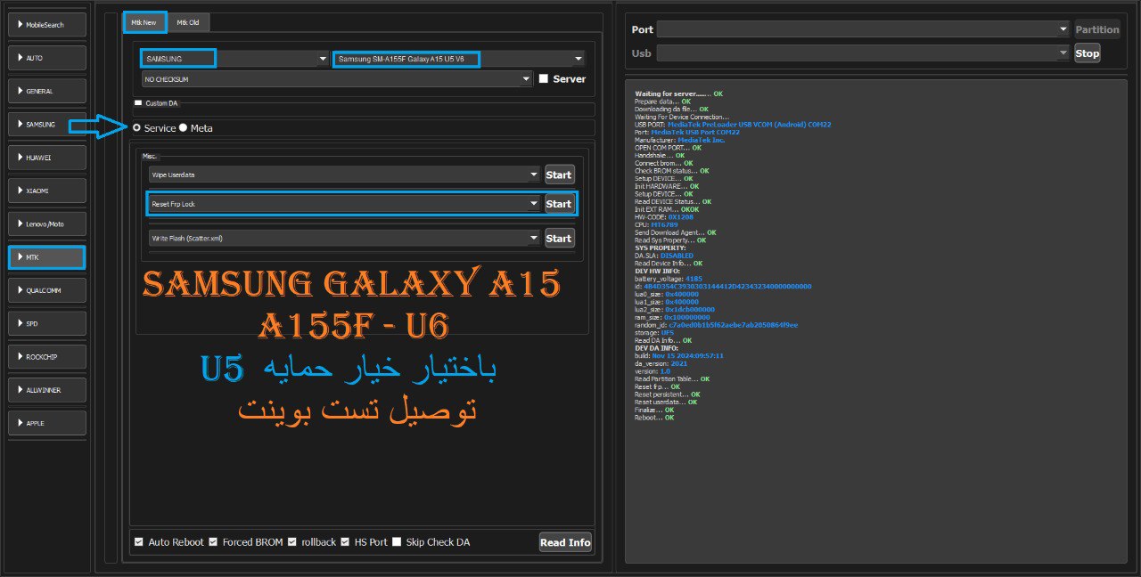This screenshot has height=577, width=1141.
Task: Click the Reset frp... OK log line
Action: [658, 387]
